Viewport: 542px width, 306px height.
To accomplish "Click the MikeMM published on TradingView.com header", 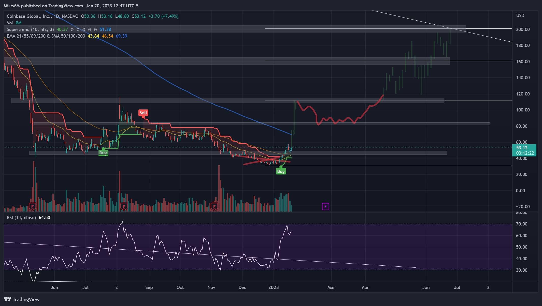I will point(71,6).
